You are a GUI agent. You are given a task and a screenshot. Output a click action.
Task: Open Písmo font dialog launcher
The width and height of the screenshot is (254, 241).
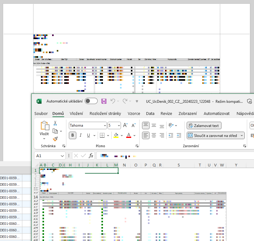[137, 146]
